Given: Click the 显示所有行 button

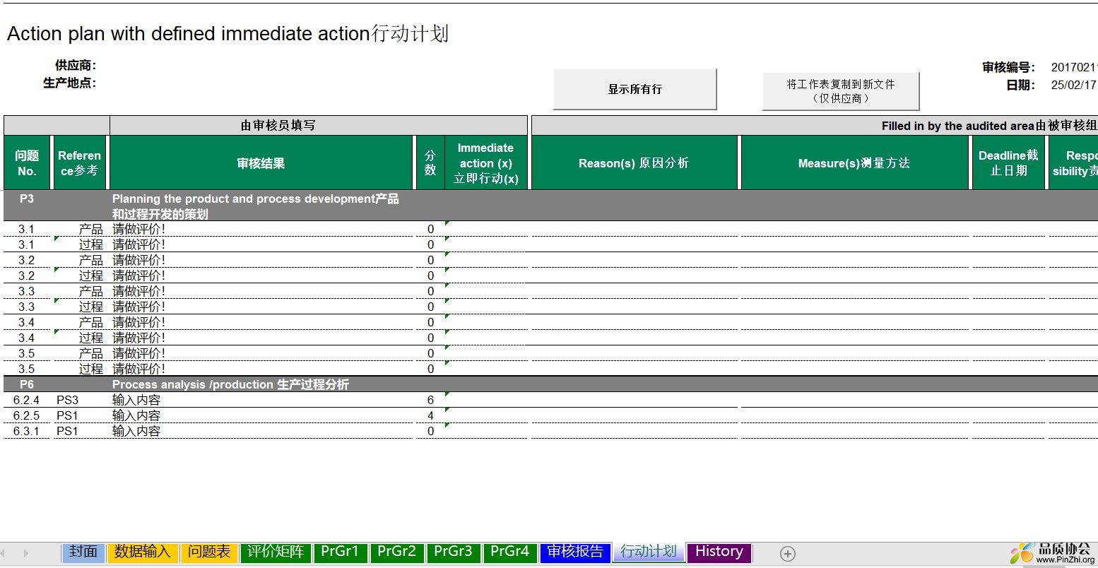Looking at the screenshot, I should (x=634, y=89).
